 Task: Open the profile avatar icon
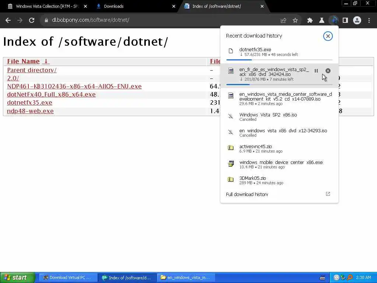click(x=357, y=21)
